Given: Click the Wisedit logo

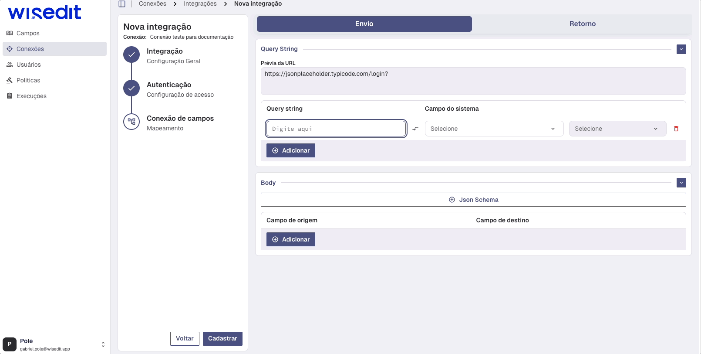Looking at the screenshot, I should [44, 12].
